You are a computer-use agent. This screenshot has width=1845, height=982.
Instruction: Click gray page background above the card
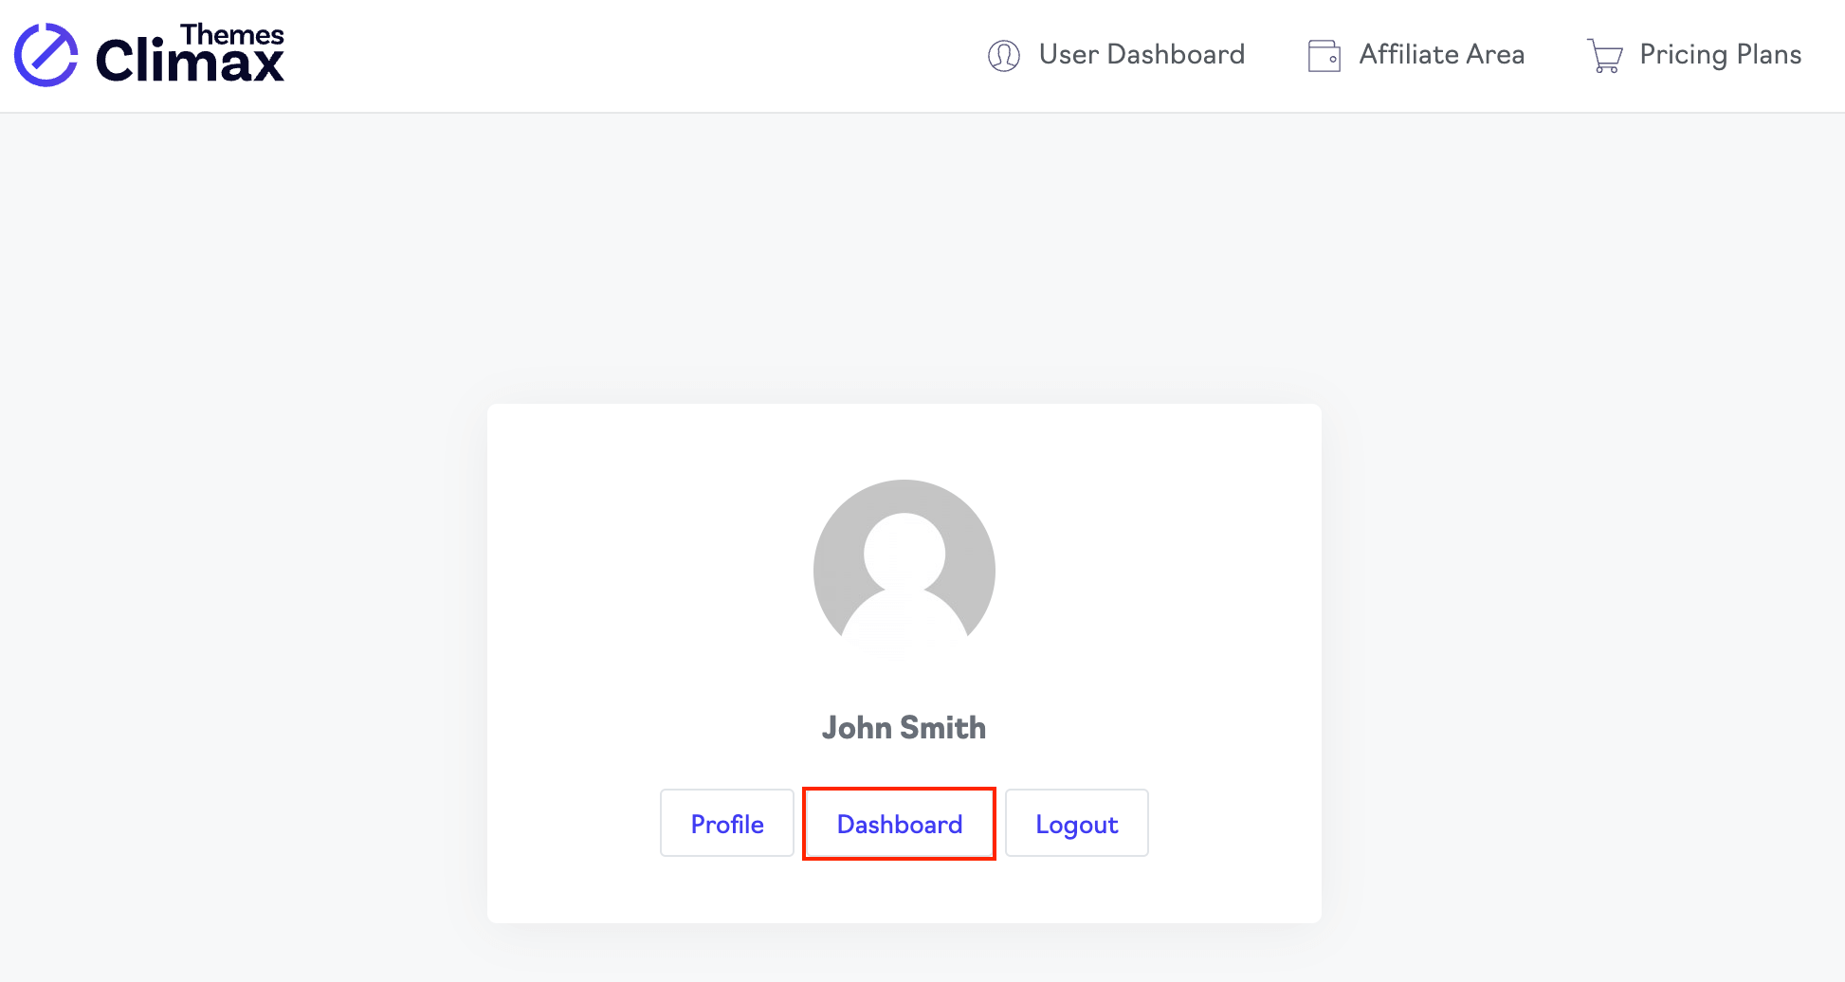click(x=904, y=256)
